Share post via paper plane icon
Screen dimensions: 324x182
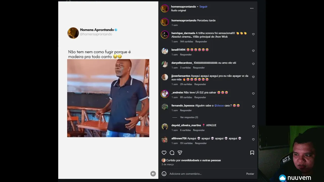(x=180, y=153)
